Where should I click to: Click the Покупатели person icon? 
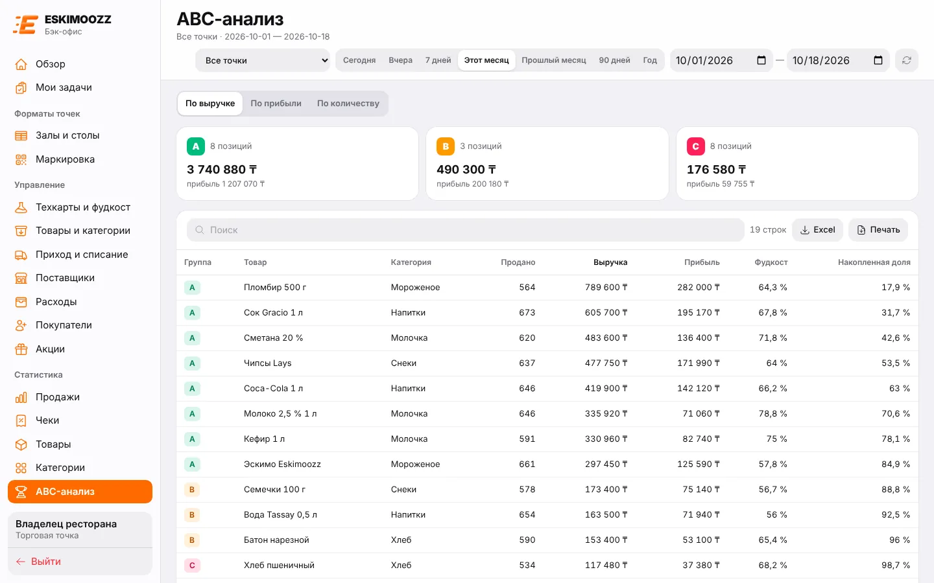click(21, 325)
